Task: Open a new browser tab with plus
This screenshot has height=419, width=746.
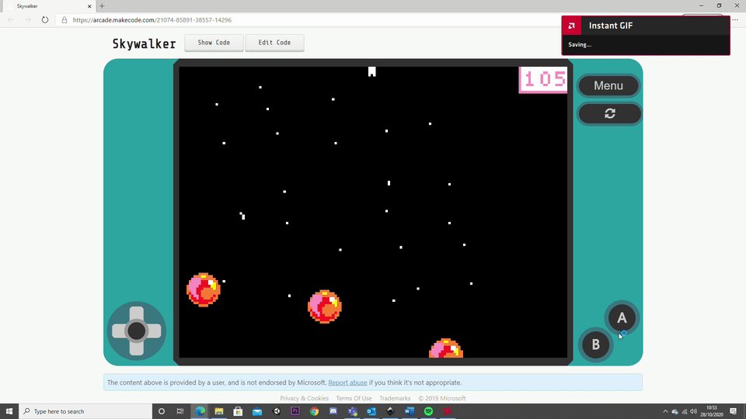Action: (102, 6)
